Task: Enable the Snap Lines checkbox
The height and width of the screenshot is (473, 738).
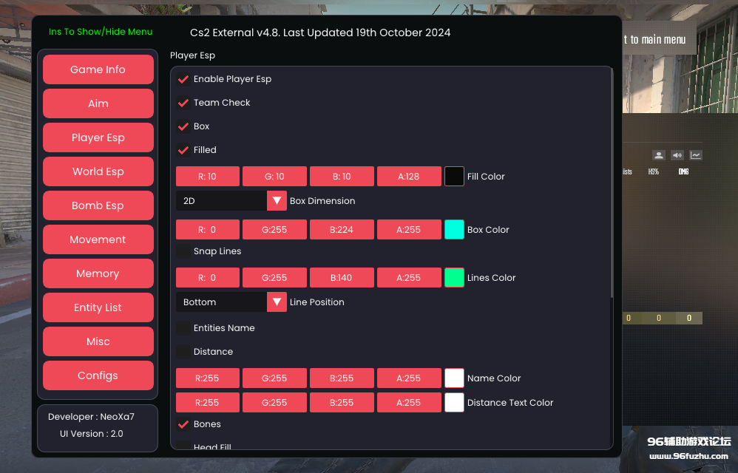Action: [x=183, y=251]
